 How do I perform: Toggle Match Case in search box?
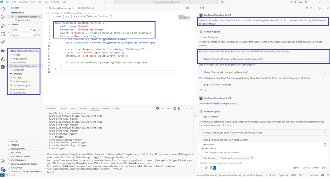31,30
